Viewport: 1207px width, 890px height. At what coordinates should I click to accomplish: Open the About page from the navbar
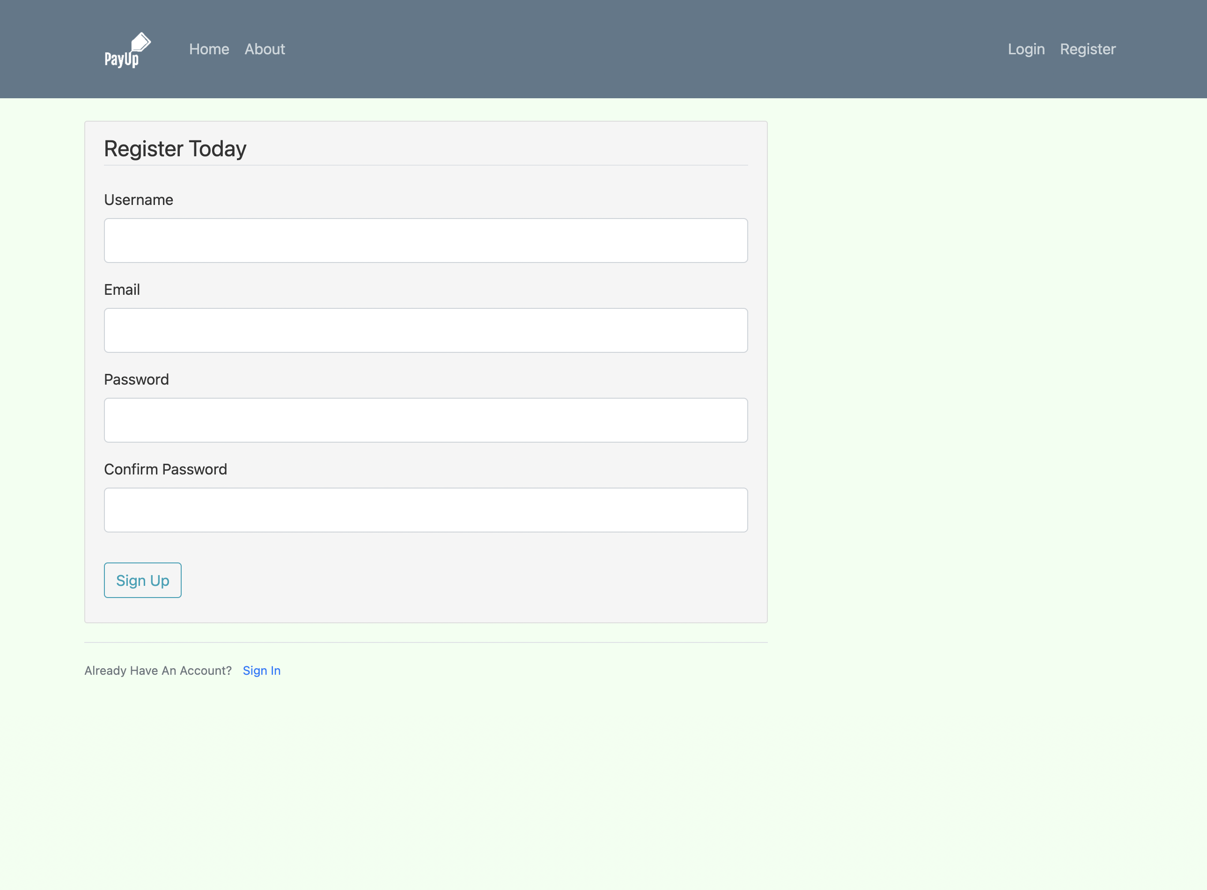coord(265,49)
